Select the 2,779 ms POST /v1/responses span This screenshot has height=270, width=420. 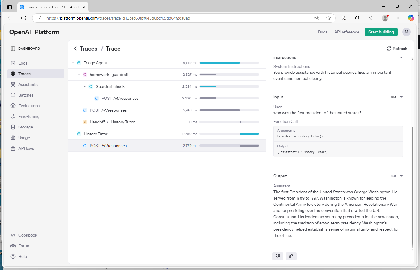167,146
